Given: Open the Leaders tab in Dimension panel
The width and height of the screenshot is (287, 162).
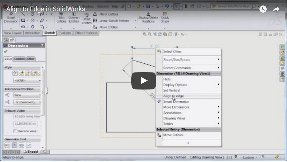Looking at the screenshot, I should (19, 59).
